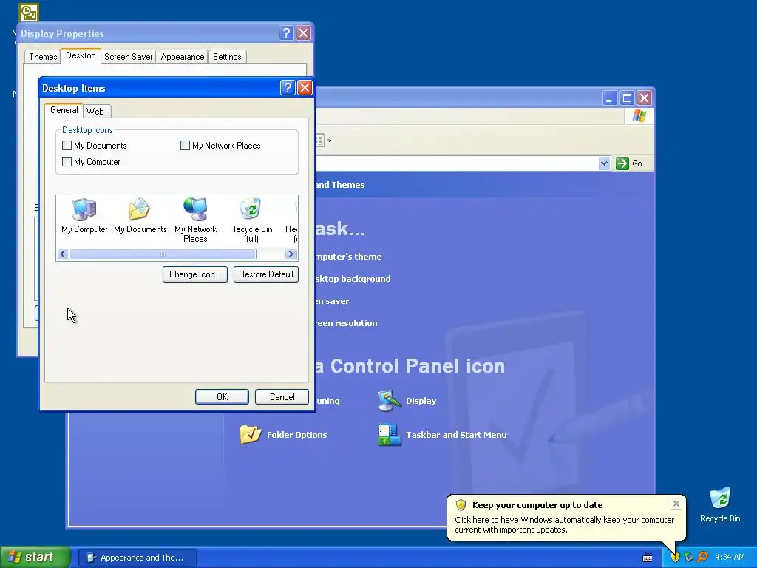The height and width of the screenshot is (568, 757).
Task: Click Appearance and Themes taskbar button
Action: [138, 558]
